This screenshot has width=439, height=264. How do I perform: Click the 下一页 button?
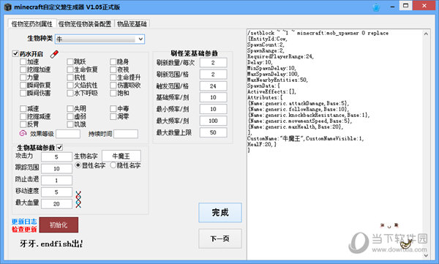(x=220, y=238)
